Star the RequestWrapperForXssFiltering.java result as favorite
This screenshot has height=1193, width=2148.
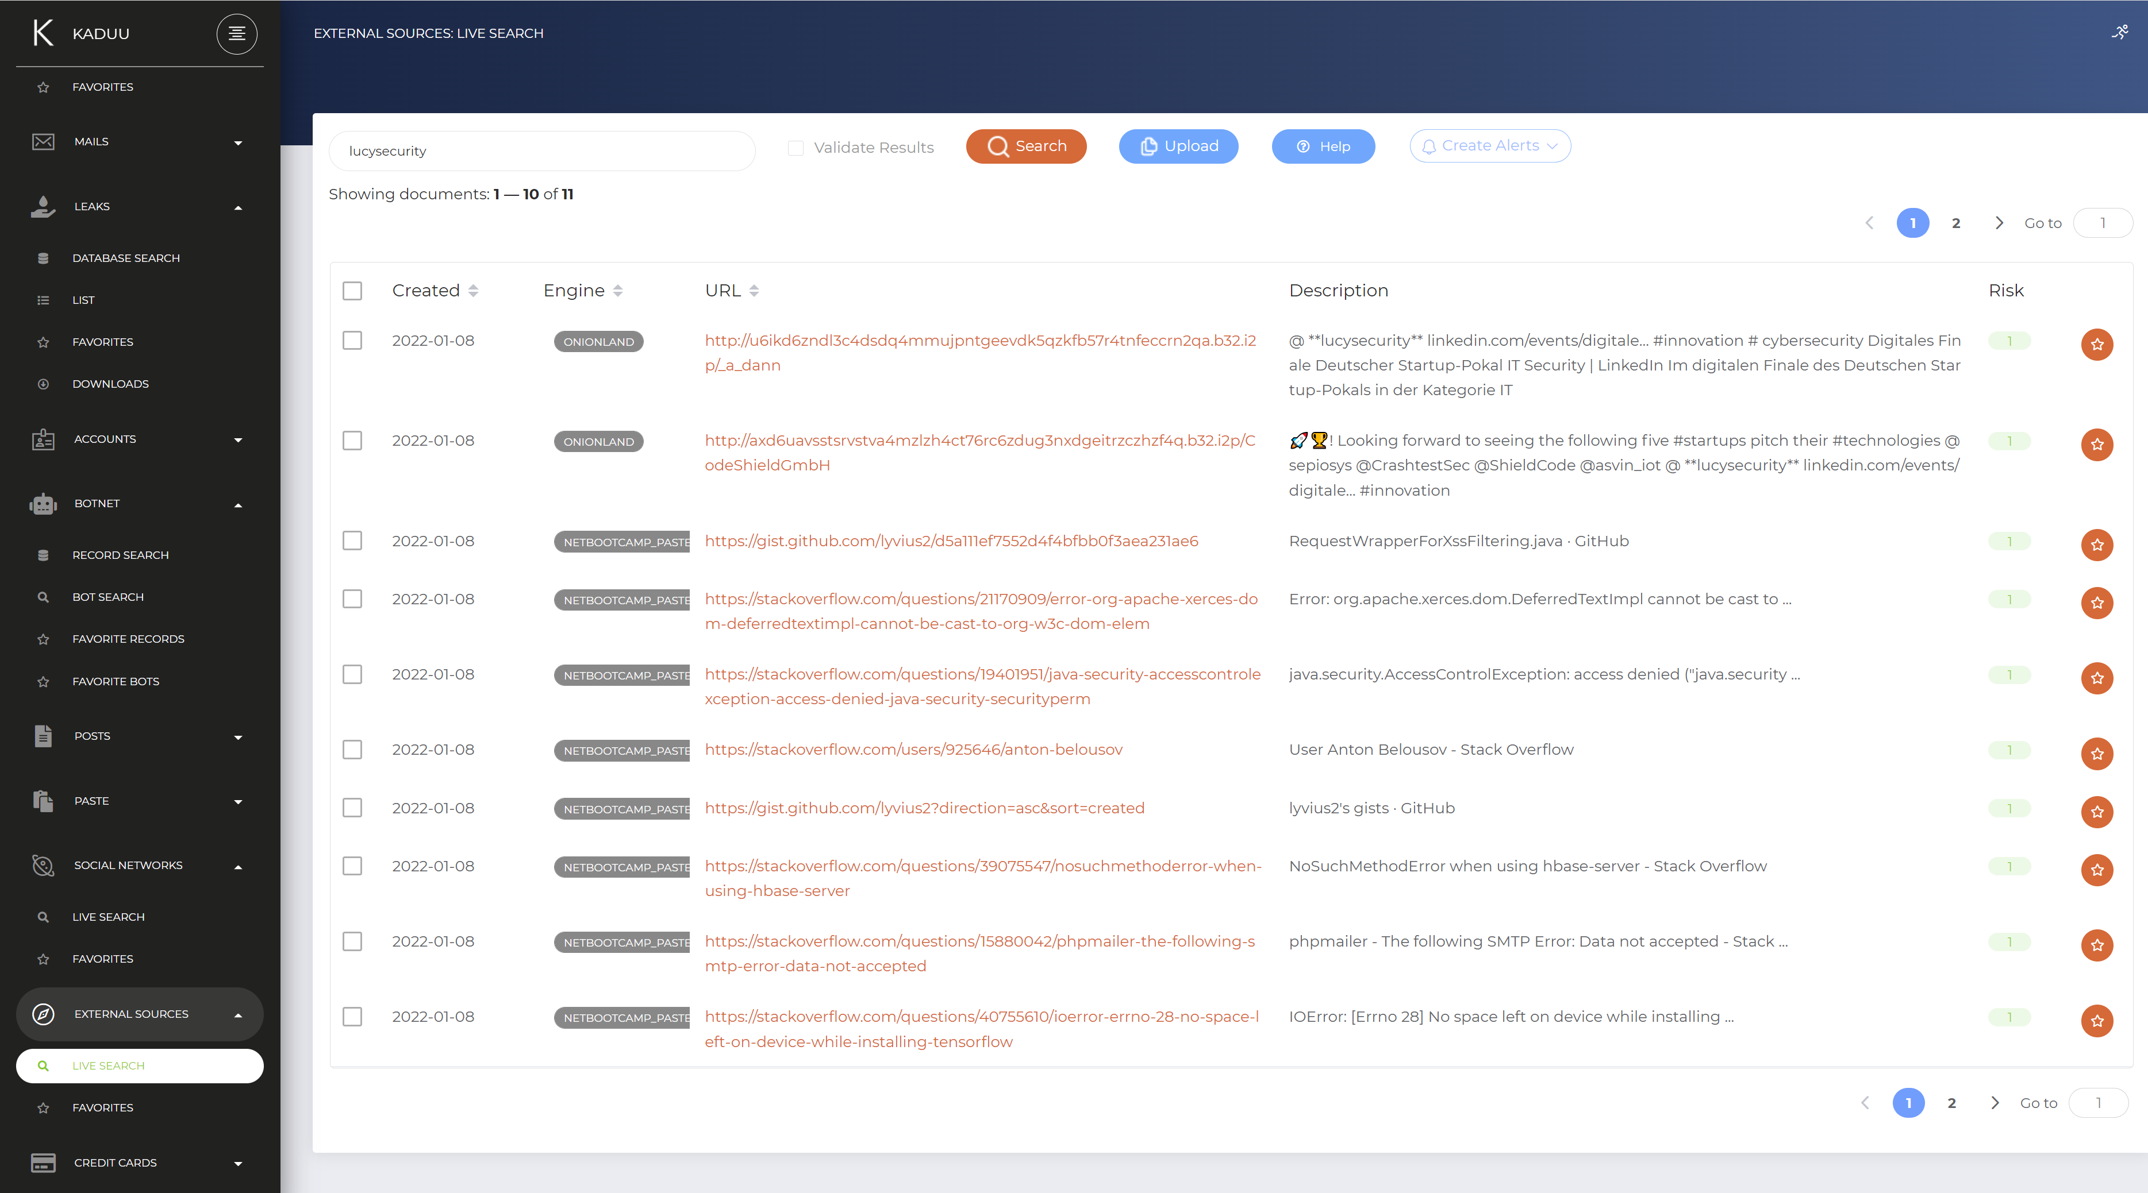click(x=2097, y=545)
